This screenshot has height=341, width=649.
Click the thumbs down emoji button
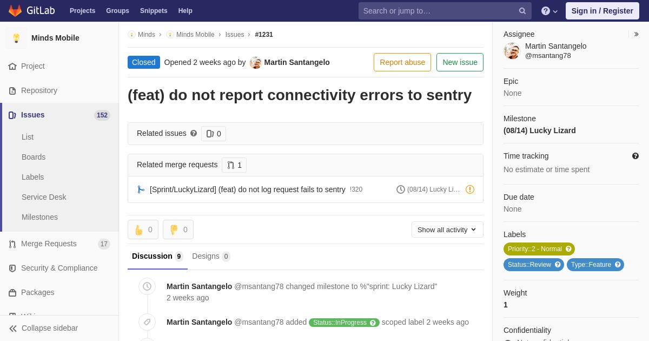point(178,229)
